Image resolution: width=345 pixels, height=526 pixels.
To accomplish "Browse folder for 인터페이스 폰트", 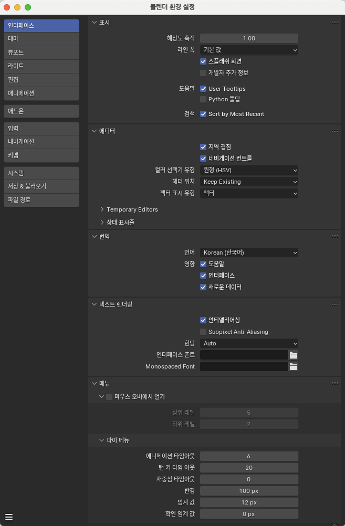I will [294, 355].
